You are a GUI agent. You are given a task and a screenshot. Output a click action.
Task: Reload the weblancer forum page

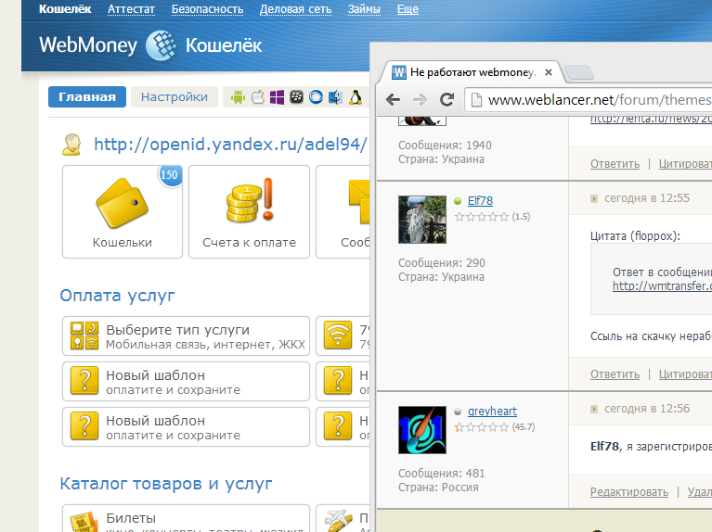pyautogui.click(x=447, y=100)
